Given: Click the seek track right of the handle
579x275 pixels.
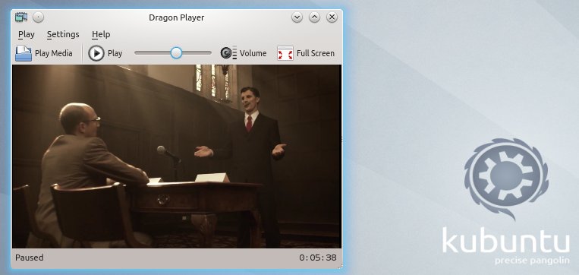Looking at the screenshot, I should pos(197,53).
